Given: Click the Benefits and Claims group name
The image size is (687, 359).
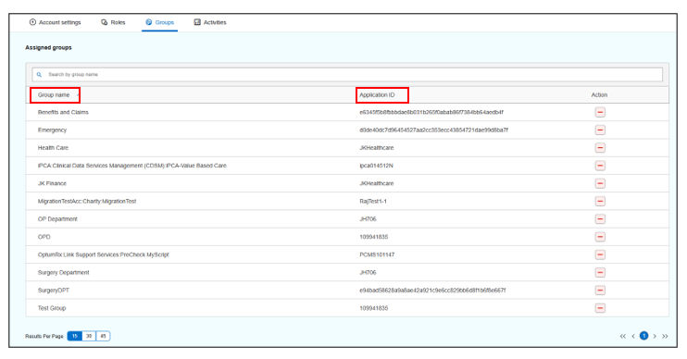Looking at the screenshot, I should tap(63, 113).
